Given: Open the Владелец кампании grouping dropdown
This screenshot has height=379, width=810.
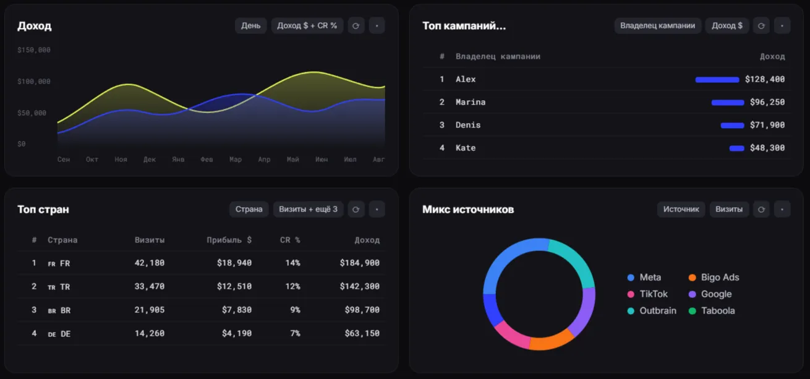Looking at the screenshot, I should point(657,25).
